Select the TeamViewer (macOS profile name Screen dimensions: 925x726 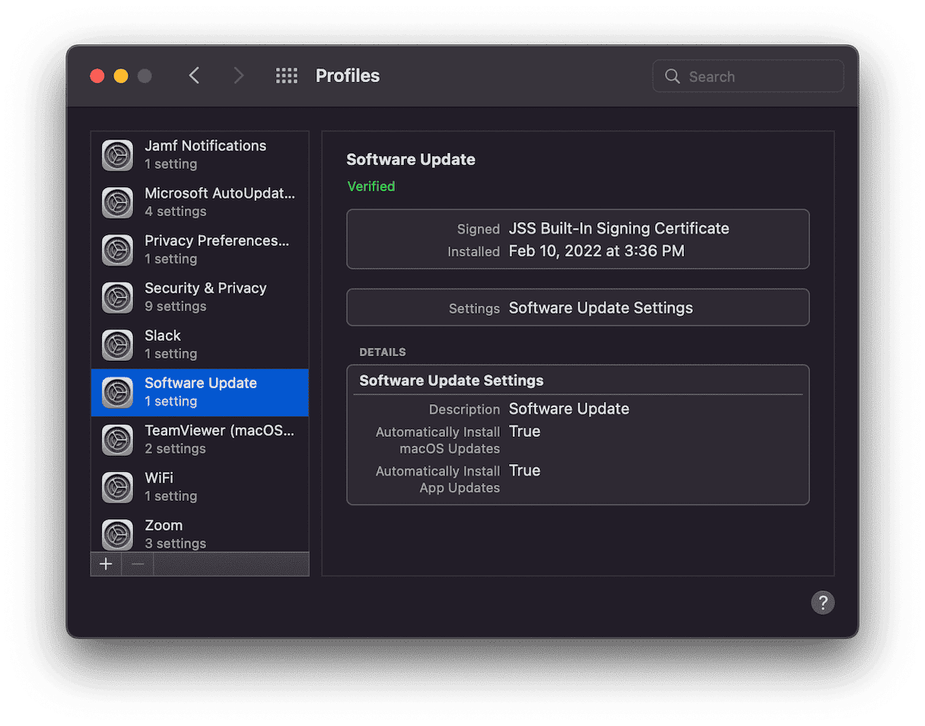point(219,430)
